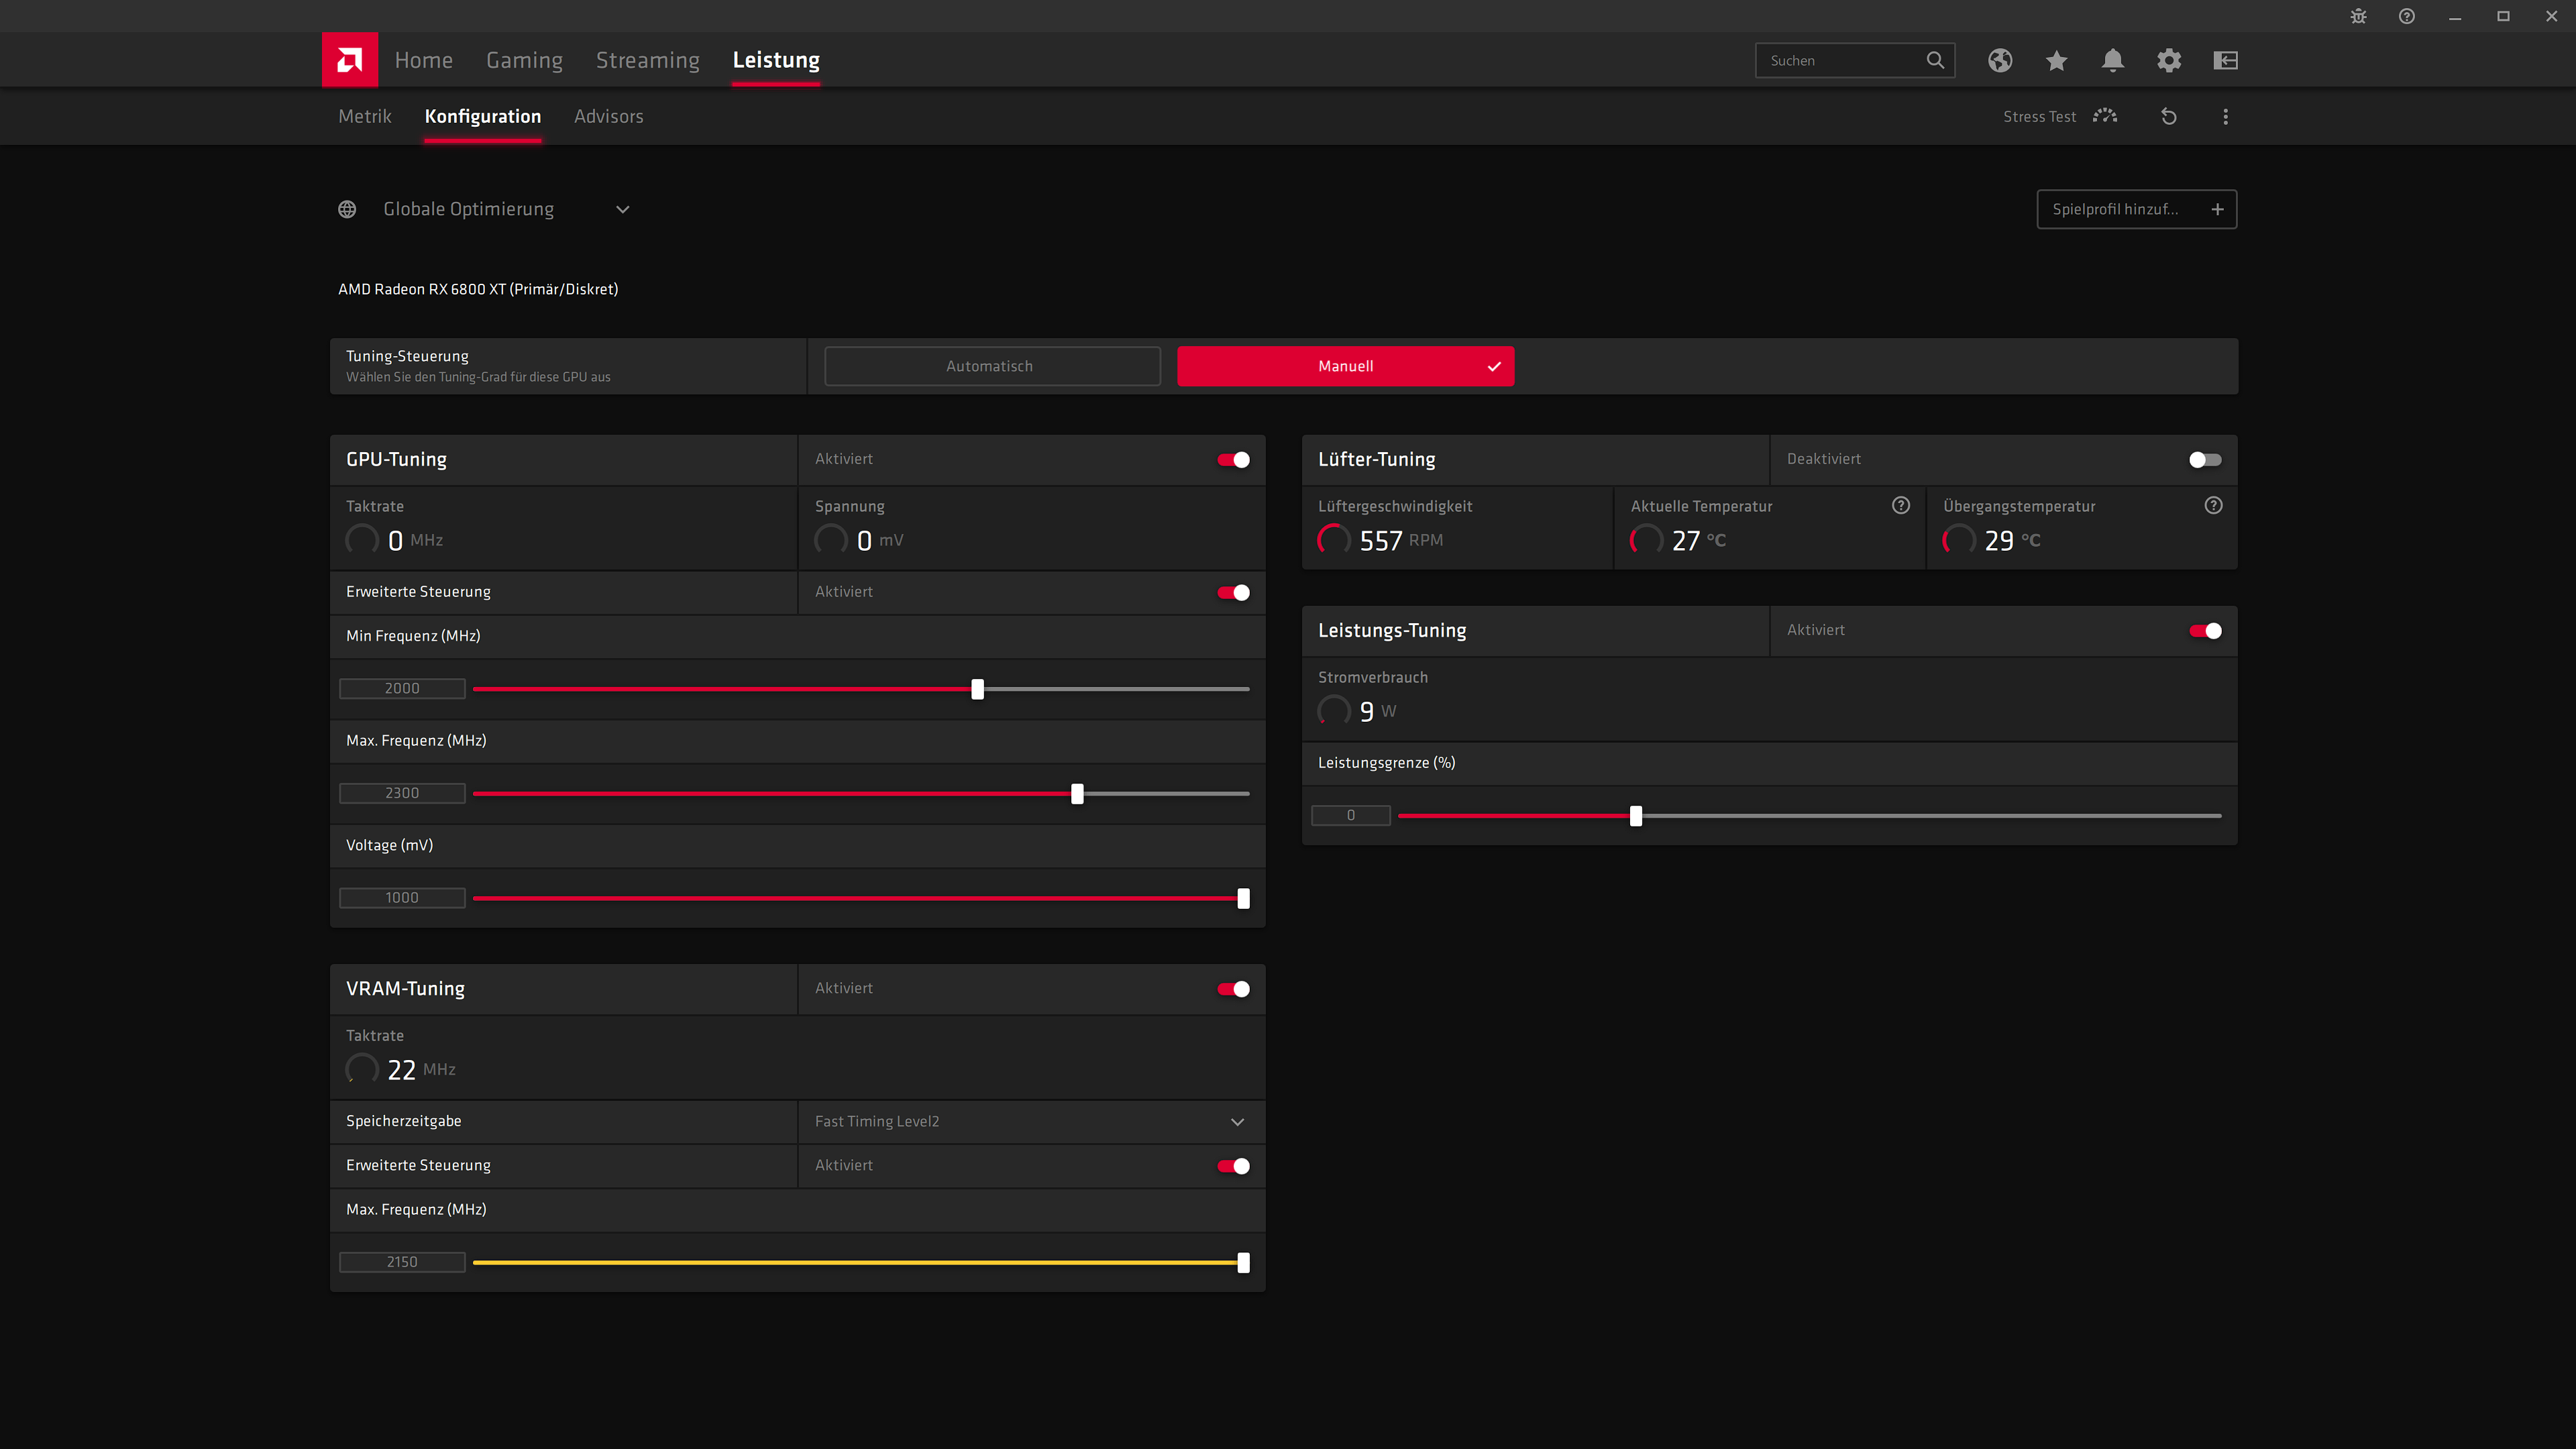Open the web browser globe icon

[x=2000, y=60]
